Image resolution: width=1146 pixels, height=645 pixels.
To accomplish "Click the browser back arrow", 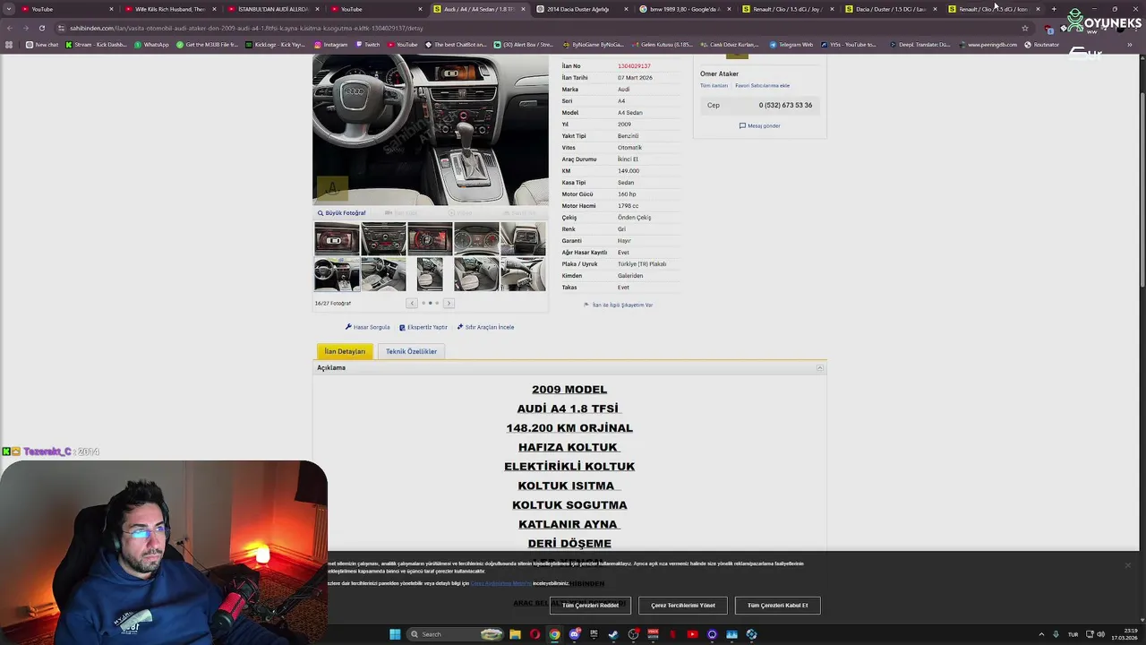I will 9,28.
